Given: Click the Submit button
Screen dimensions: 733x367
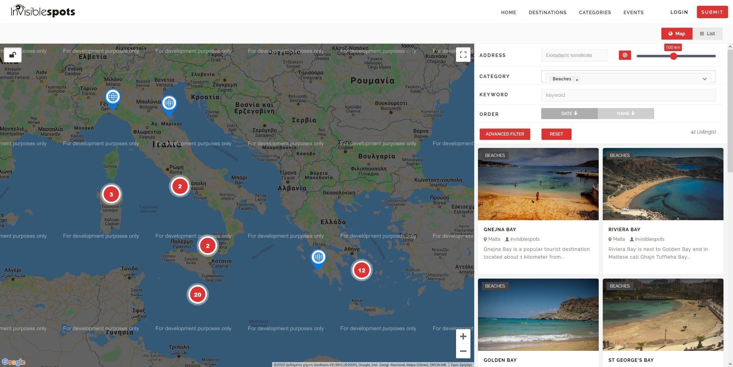Looking at the screenshot, I should (x=712, y=12).
